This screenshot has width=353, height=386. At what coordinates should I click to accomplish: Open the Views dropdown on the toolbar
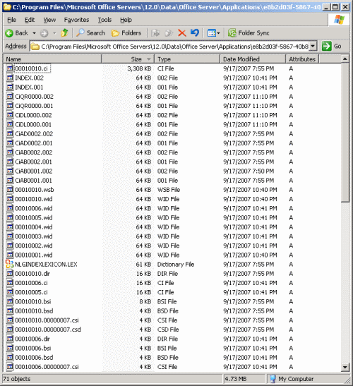click(213, 33)
